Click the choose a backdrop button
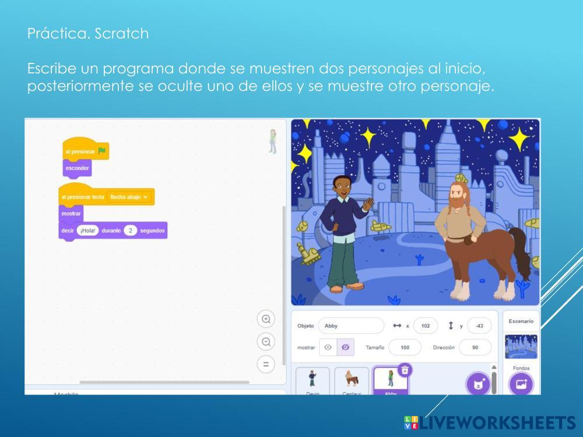 [x=521, y=384]
